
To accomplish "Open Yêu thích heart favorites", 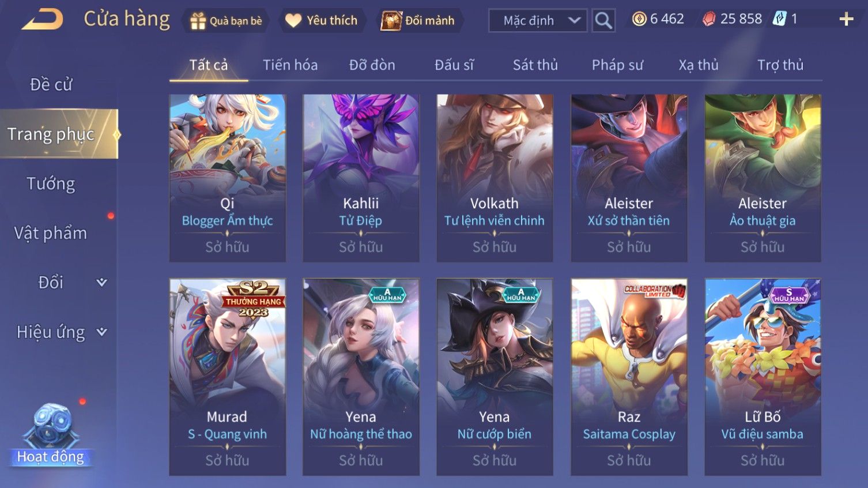I will (293, 21).
